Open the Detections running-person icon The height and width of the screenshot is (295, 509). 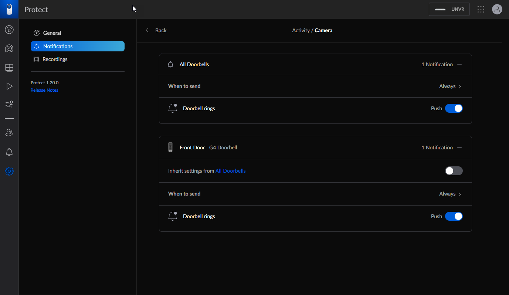[9, 104]
